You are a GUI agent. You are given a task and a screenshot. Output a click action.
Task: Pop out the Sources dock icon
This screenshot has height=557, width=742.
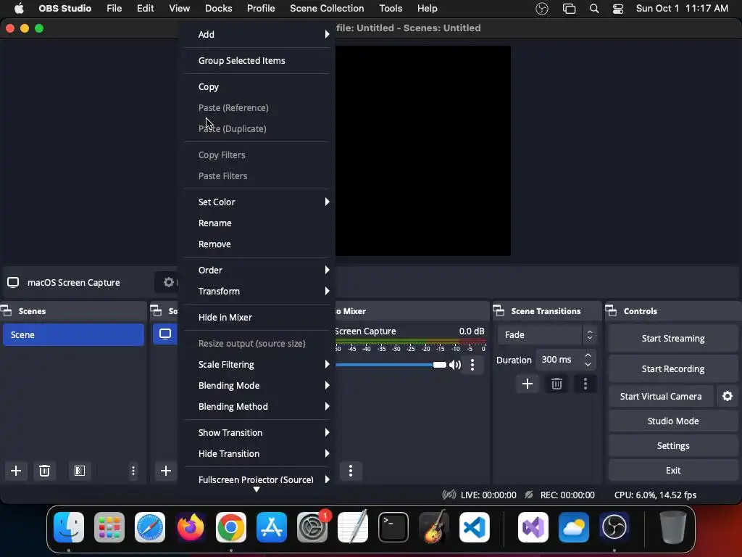157,310
